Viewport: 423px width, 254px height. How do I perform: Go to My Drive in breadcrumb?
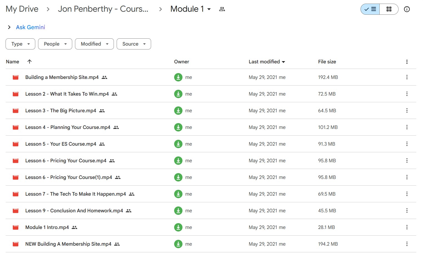(22, 9)
